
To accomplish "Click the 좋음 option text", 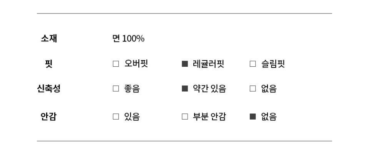I will 132,89.
